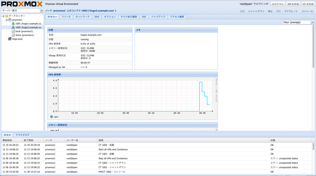Collapse the proxmox1 tree node
The width and height of the screenshot is (316, 176).
point(6,20)
